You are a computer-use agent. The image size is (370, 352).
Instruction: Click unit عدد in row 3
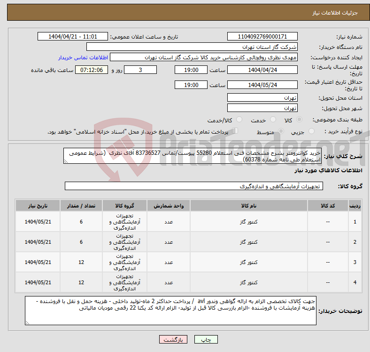tap(169, 262)
